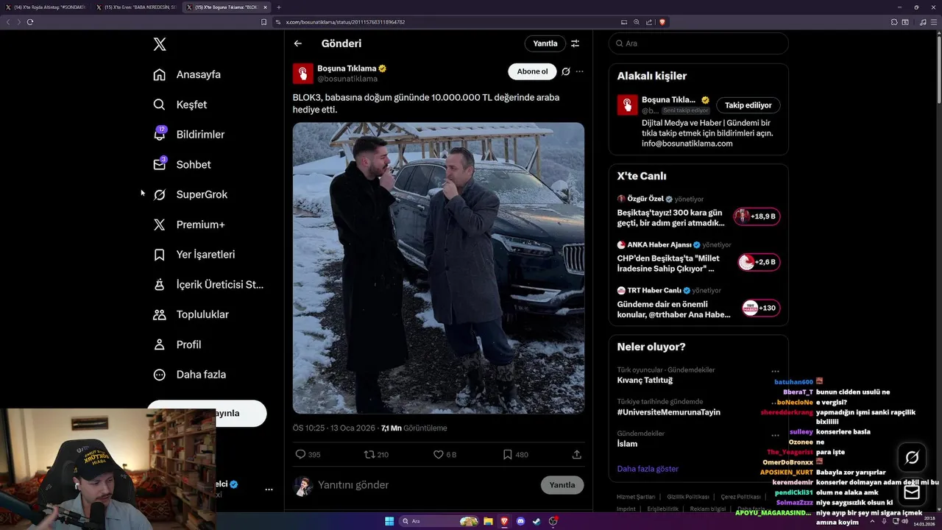Open SuperGrok from the sidebar
942x530 pixels.
(190, 194)
